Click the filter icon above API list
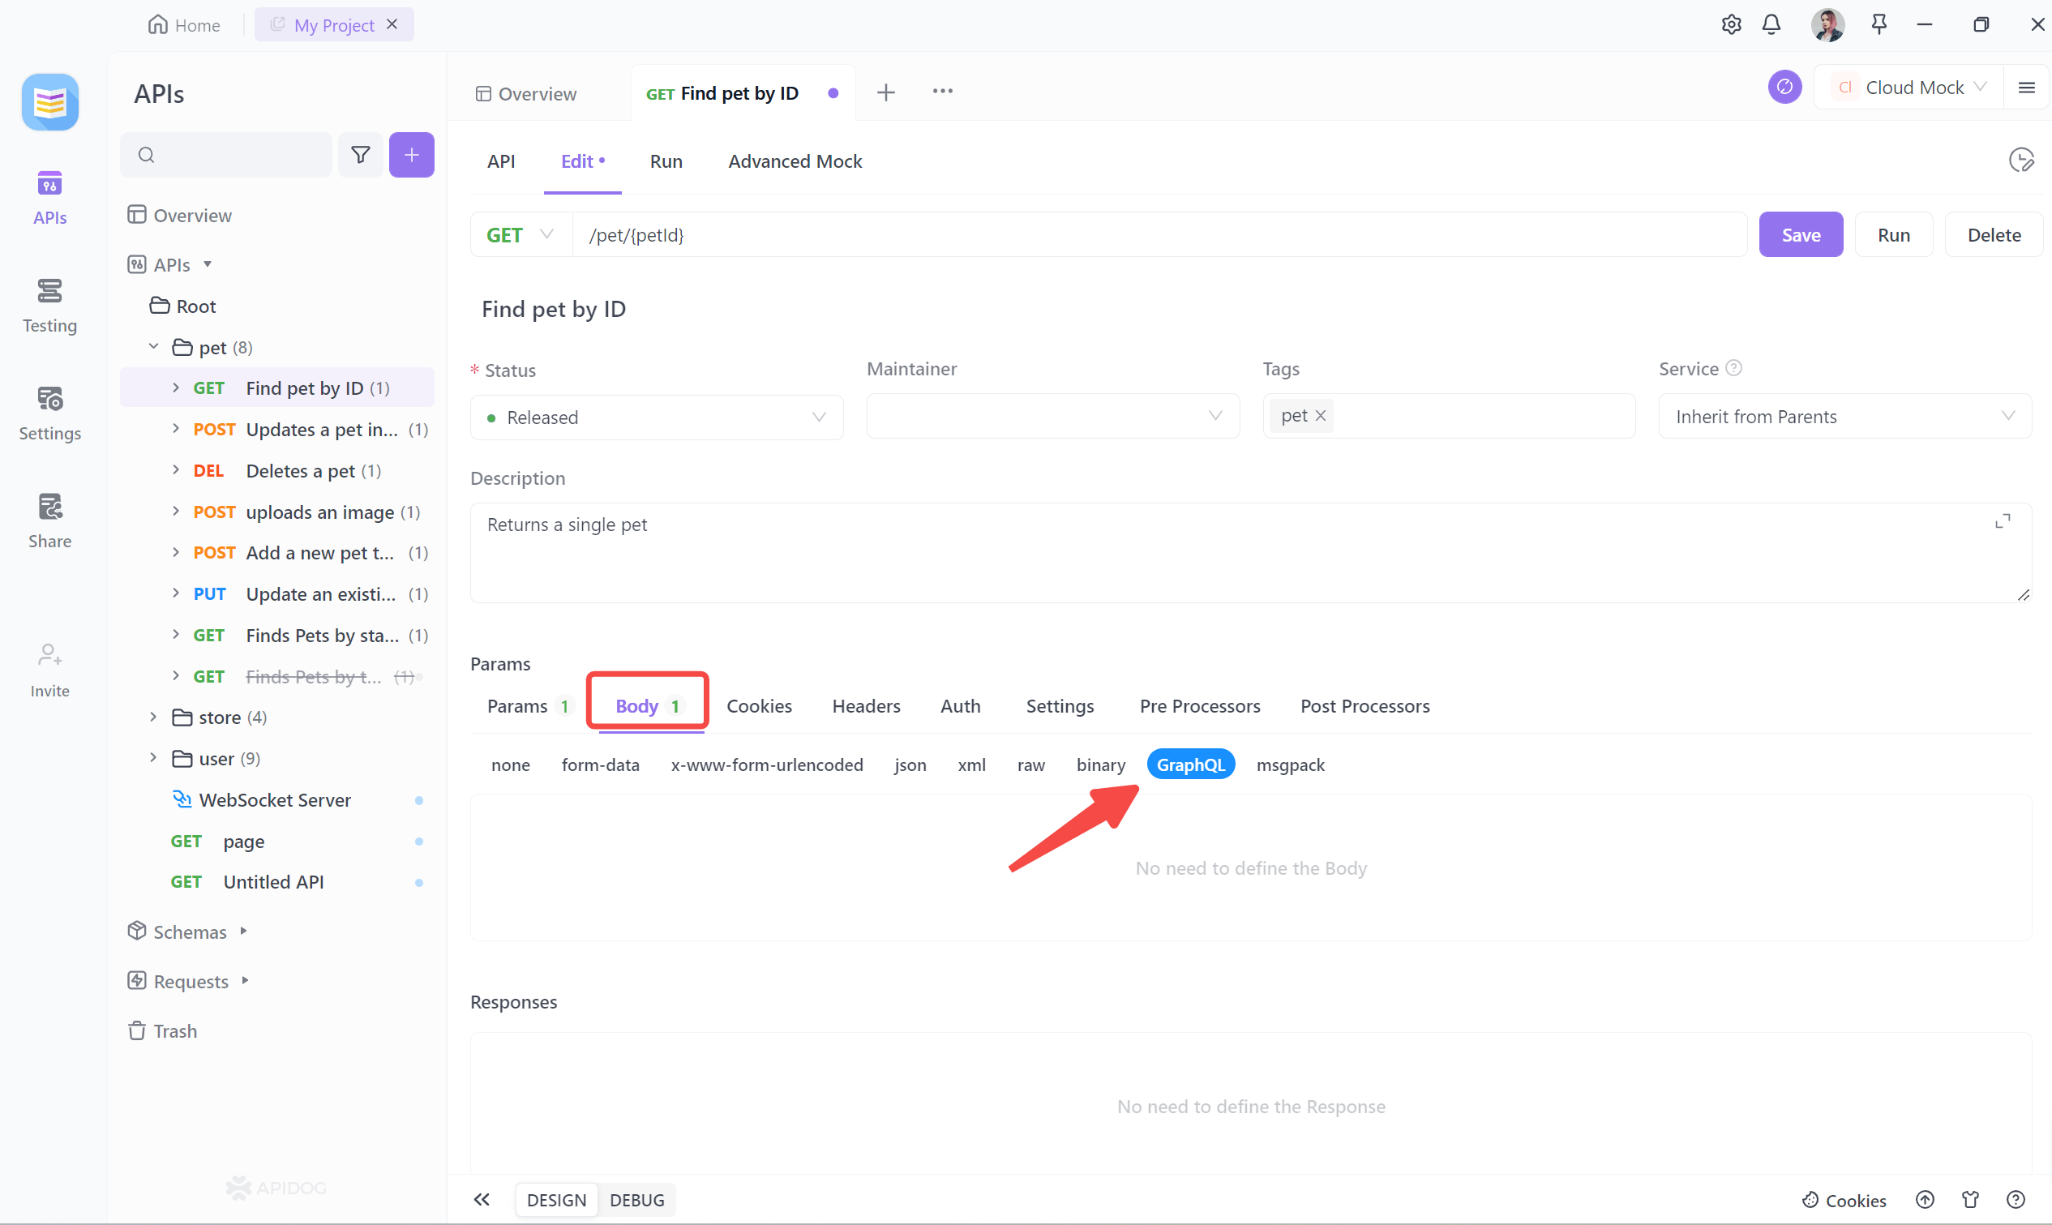This screenshot has width=2052, height=1225. tap(360, 155)
